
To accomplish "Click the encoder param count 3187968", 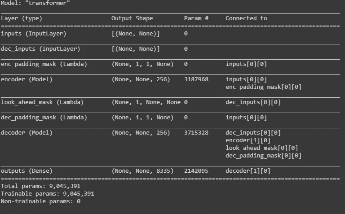I will (196, 79).
